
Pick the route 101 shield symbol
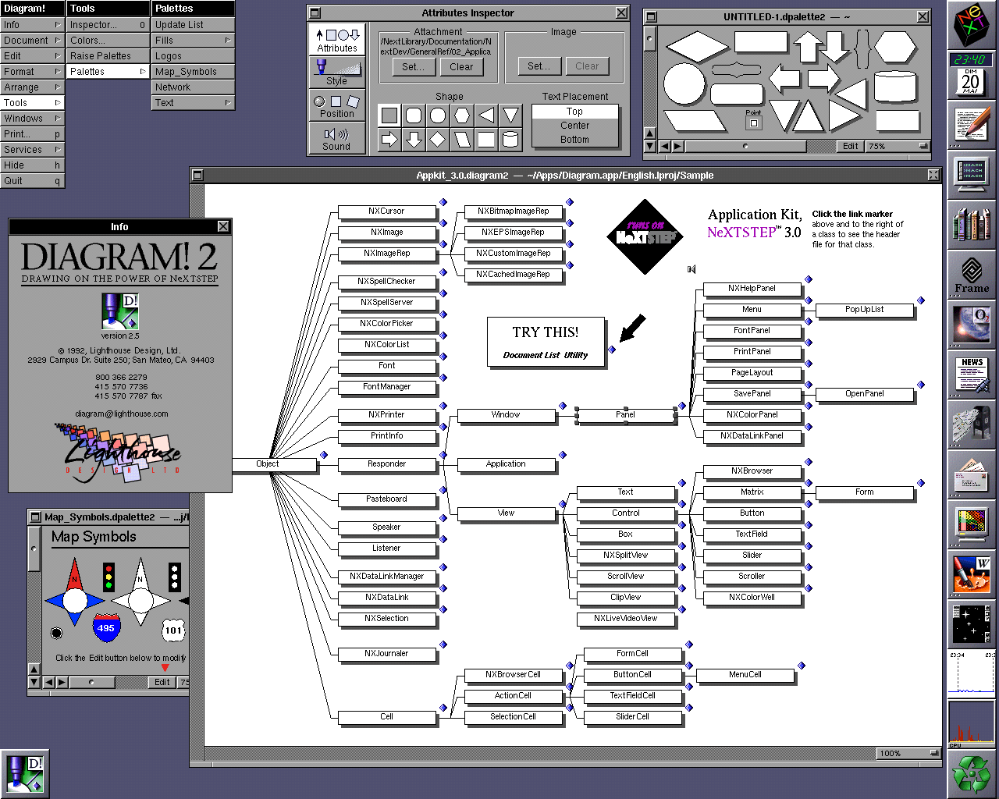click(173, 630)
